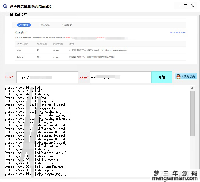Viewport: 200px width, 182px height.
Task: Click the app logo icon in title bar
Action: click(x=5, y=6)
